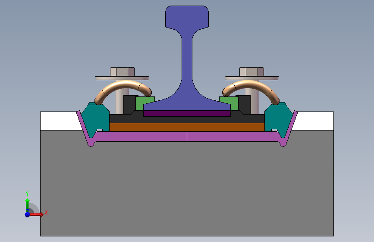Select the dark purple pad under the rail

[187, 113]
